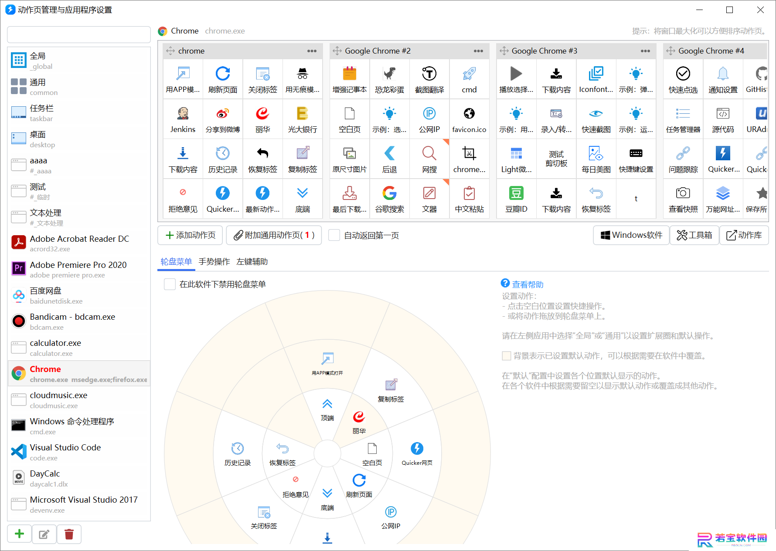Image resolution: width=776 pixels, height=551 pixels.
Task: Click the 查看帮助 help link
Action: tap(528, 284)
